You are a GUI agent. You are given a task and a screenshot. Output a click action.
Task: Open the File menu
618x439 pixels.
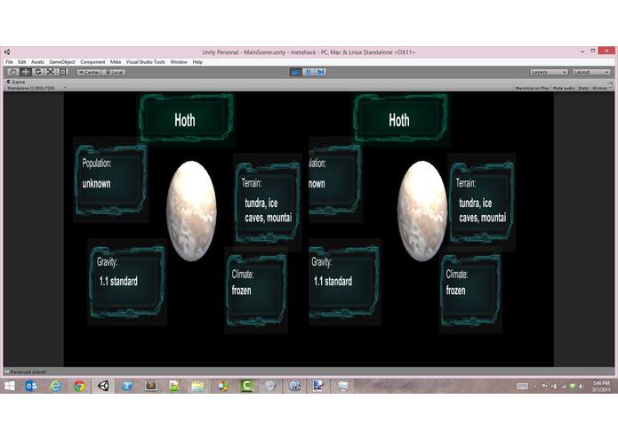pos(9,62)
